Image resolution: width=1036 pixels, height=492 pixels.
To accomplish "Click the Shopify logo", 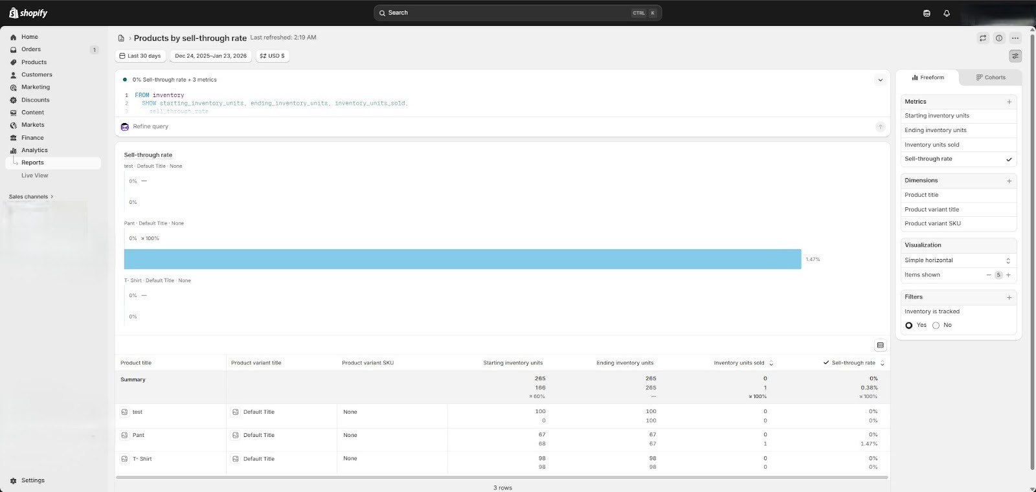I will [28, 13].
